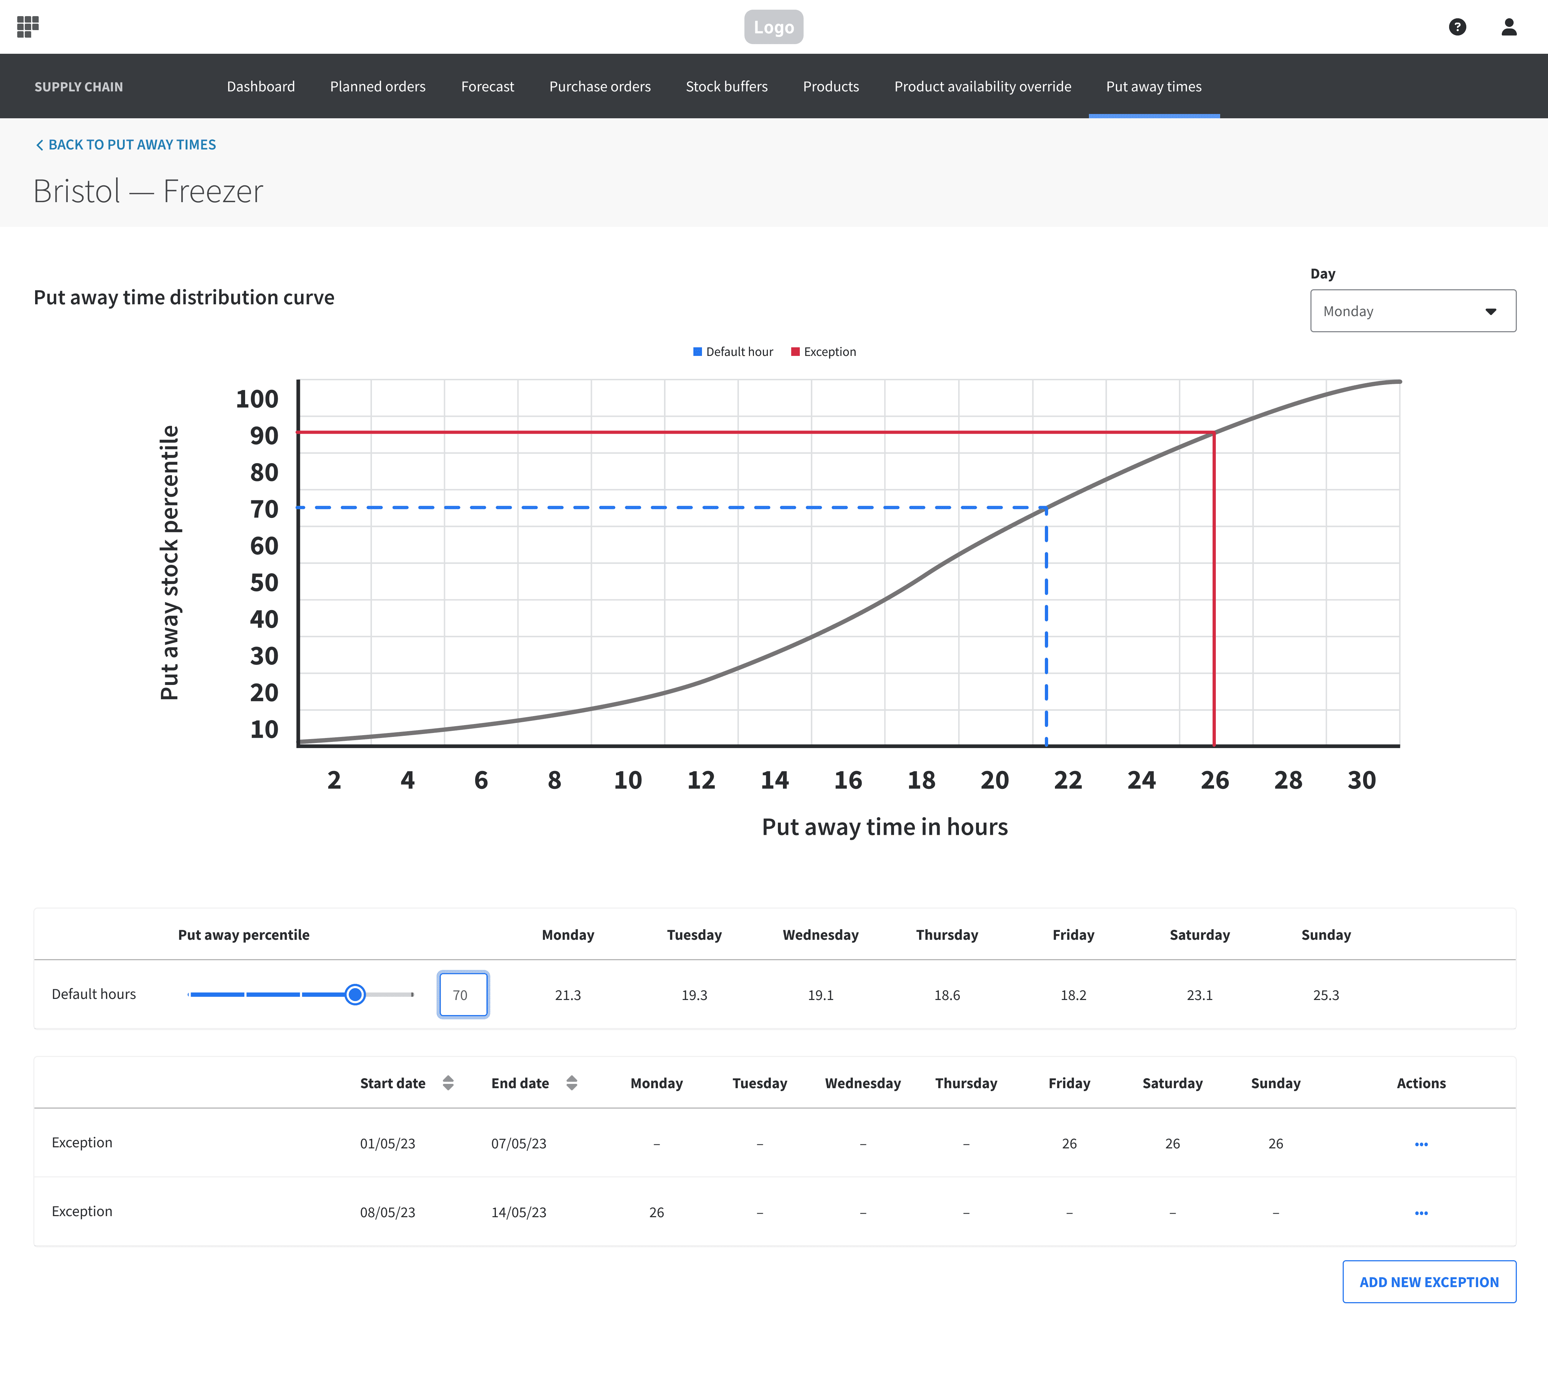
Task: Sort exceptions by End date
Action: 571,1083
